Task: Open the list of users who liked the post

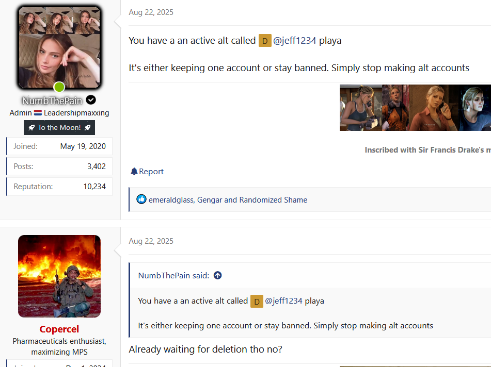Action: (228, 200)
